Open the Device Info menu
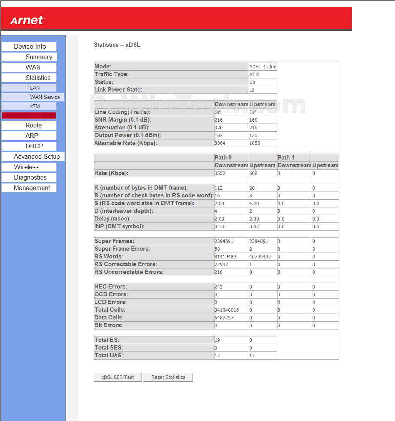The width and height of the screenshot is (395, 421). tap(29, 46)
